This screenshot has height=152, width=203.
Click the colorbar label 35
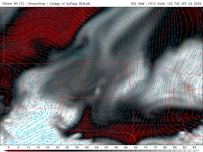coord(77,147)
